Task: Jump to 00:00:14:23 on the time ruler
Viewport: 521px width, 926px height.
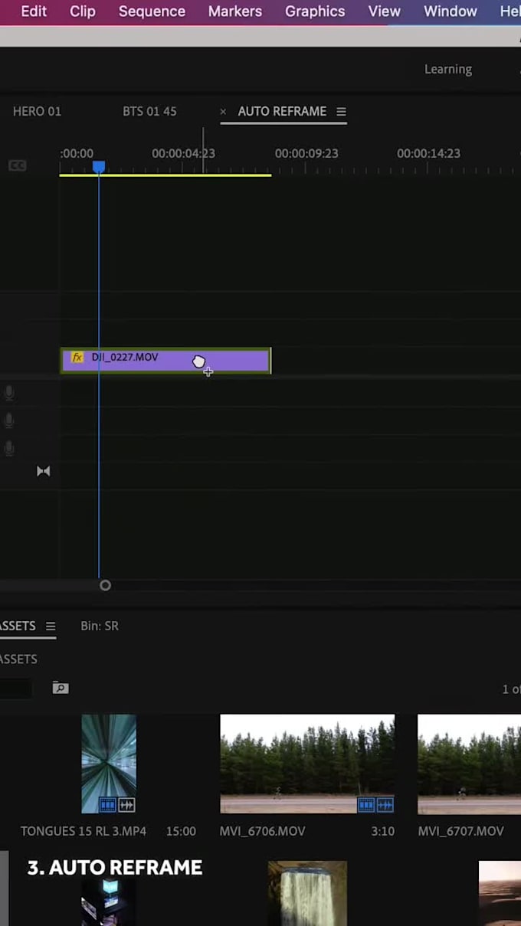Action: [x=428, y=153]
